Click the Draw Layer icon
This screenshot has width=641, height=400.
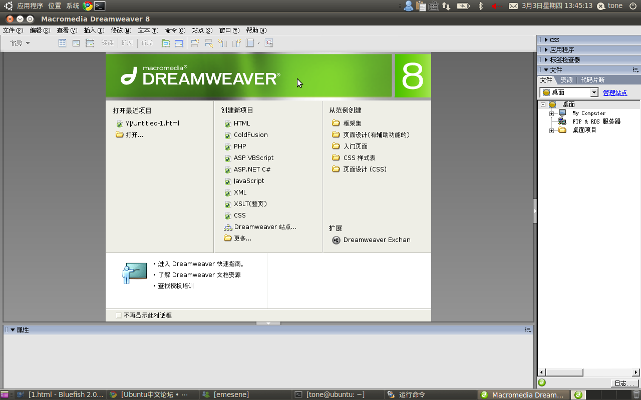[x=90, y=43]
